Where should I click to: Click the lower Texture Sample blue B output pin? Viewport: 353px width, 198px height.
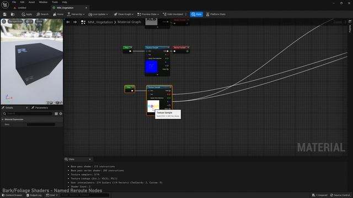[x=169, y=101]
